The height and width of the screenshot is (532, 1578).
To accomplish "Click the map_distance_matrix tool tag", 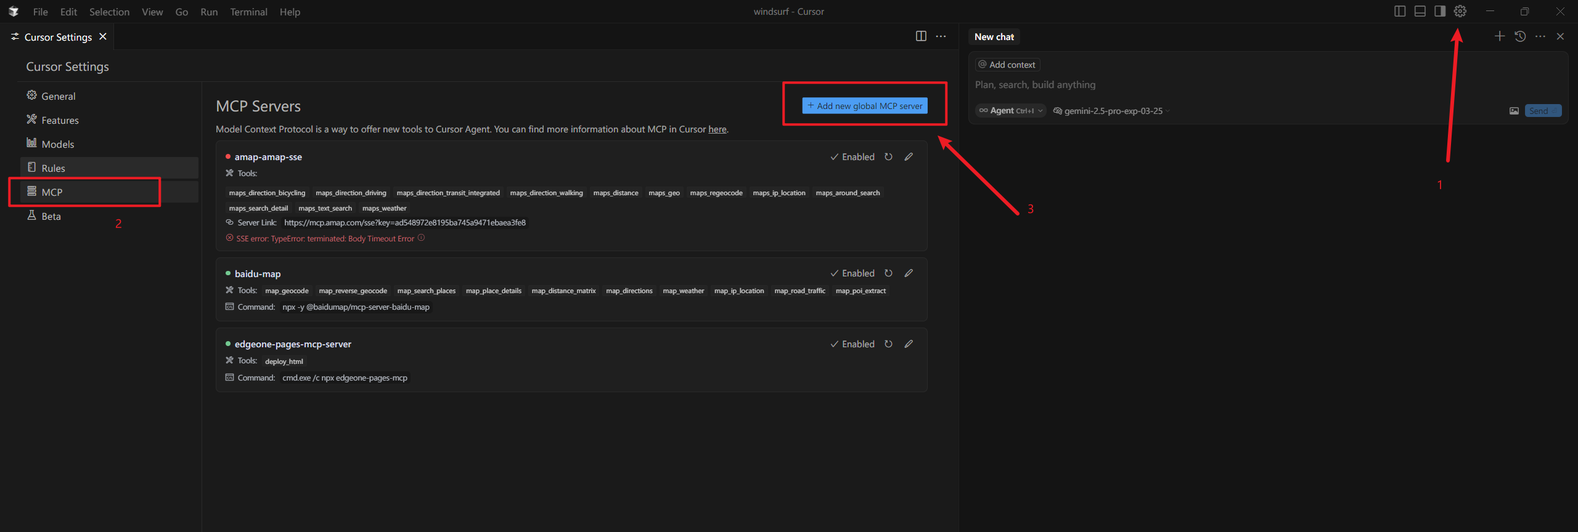I will coord(563,291).
